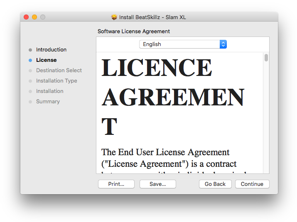The image size is (297, 222).
Task: Click the Summary step in the sidebar
Action: pyautogui.click(x=48, y=102)
